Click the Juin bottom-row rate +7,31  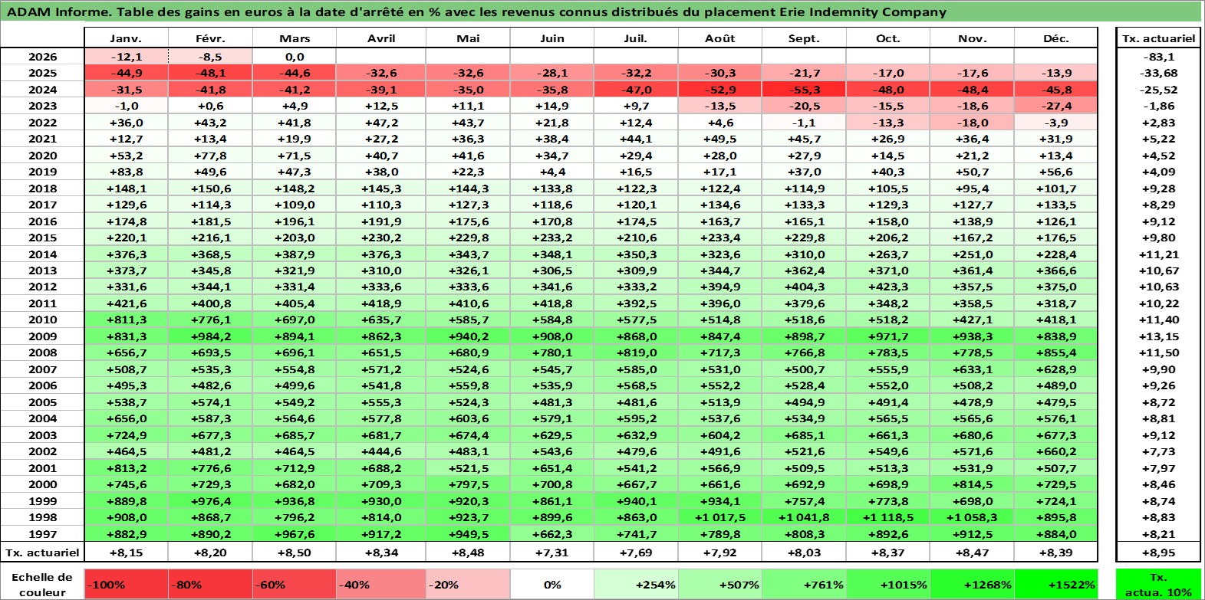552,552
